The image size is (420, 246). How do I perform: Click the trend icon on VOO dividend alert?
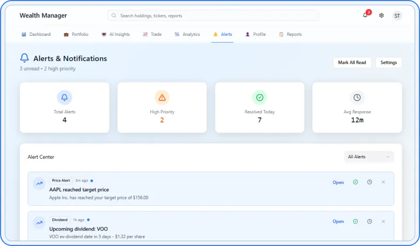40,222
